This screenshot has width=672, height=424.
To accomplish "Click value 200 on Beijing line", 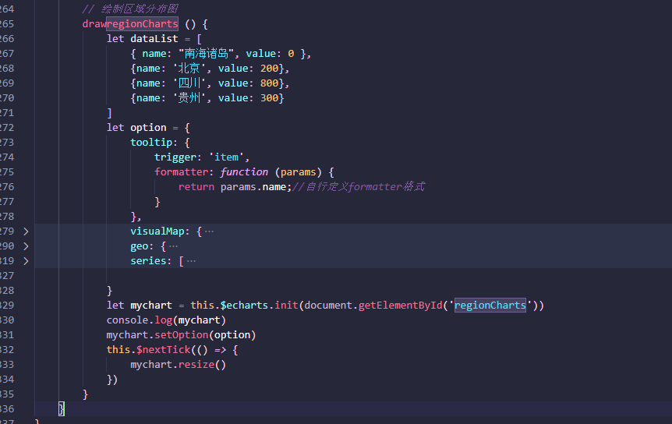I will click(x=270, y=69).
